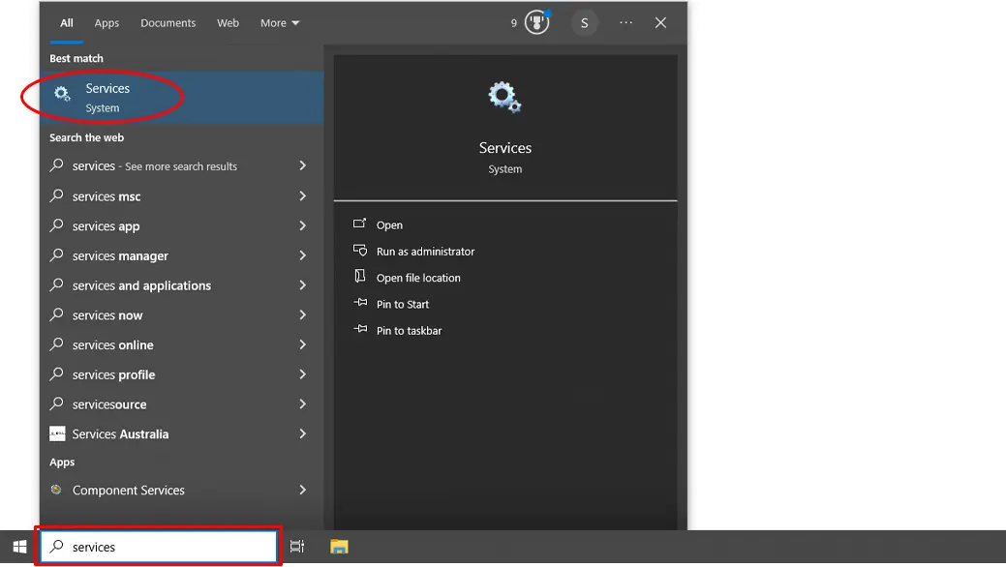The width and height of the screenshot is (1006, 567).
Task: Expand the 'services msc' suggestion arrow
Action: pos(302,196)
